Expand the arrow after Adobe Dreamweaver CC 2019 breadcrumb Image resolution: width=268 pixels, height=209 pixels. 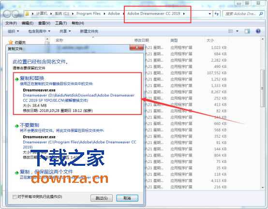(184, 14)
